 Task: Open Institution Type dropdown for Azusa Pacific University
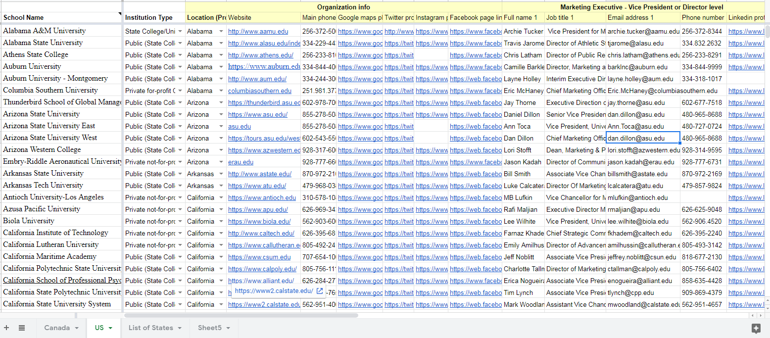click(180, 209)
